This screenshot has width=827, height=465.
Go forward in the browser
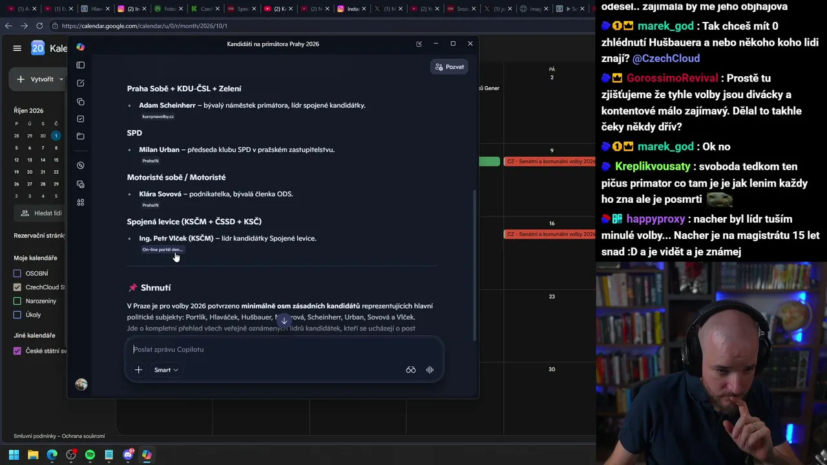(x=24, y=26)
